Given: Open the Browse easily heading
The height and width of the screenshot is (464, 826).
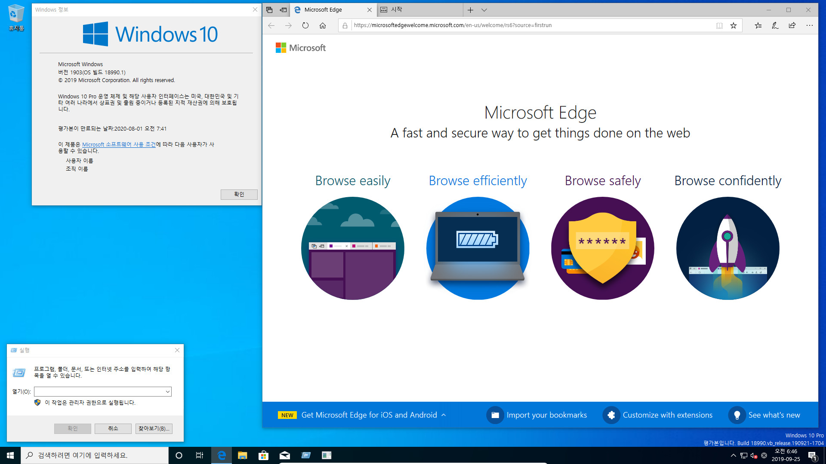Looking at the screenshot, I should 353,181.
